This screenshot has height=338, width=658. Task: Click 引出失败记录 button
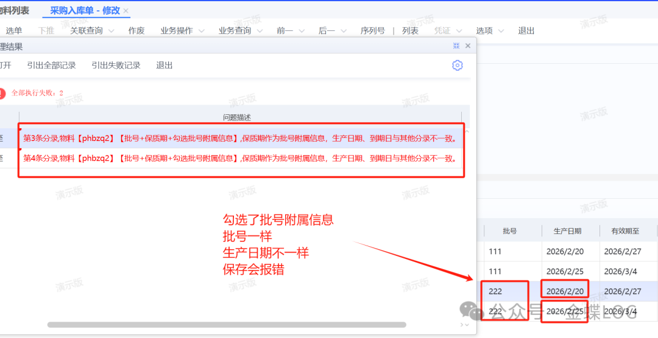tap(116, 65)
